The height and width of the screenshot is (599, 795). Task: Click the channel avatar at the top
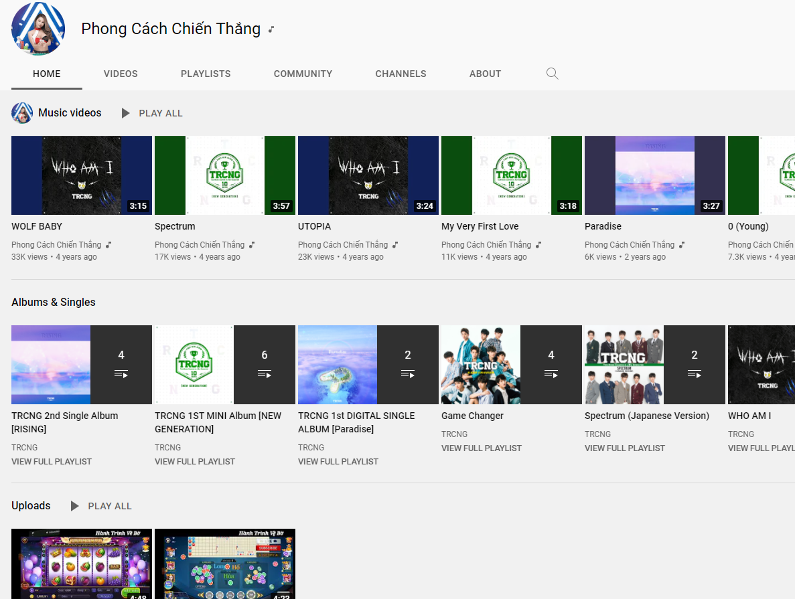[x=38, y=29]
